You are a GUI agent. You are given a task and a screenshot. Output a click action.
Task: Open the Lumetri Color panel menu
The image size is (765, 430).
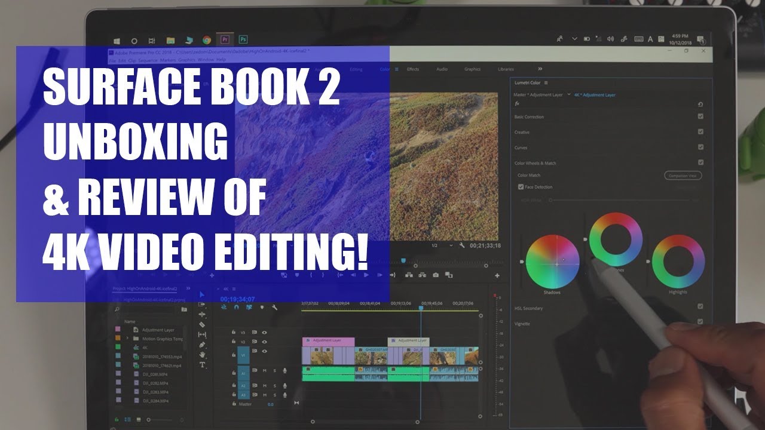click(x=546, y=82)
